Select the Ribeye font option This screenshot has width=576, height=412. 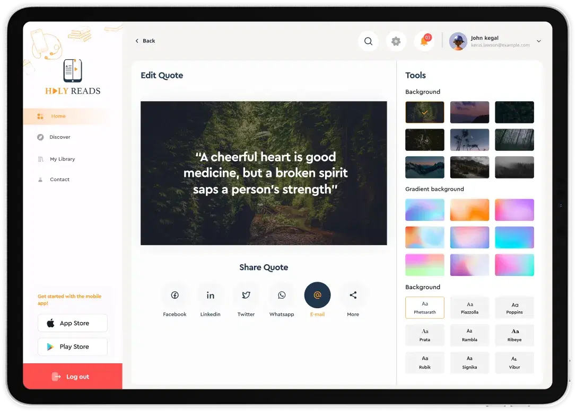pyautogui.click(x=514, y=335)
